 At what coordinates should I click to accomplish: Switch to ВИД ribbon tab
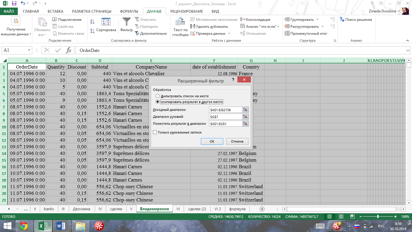click(x=215, y=11)
